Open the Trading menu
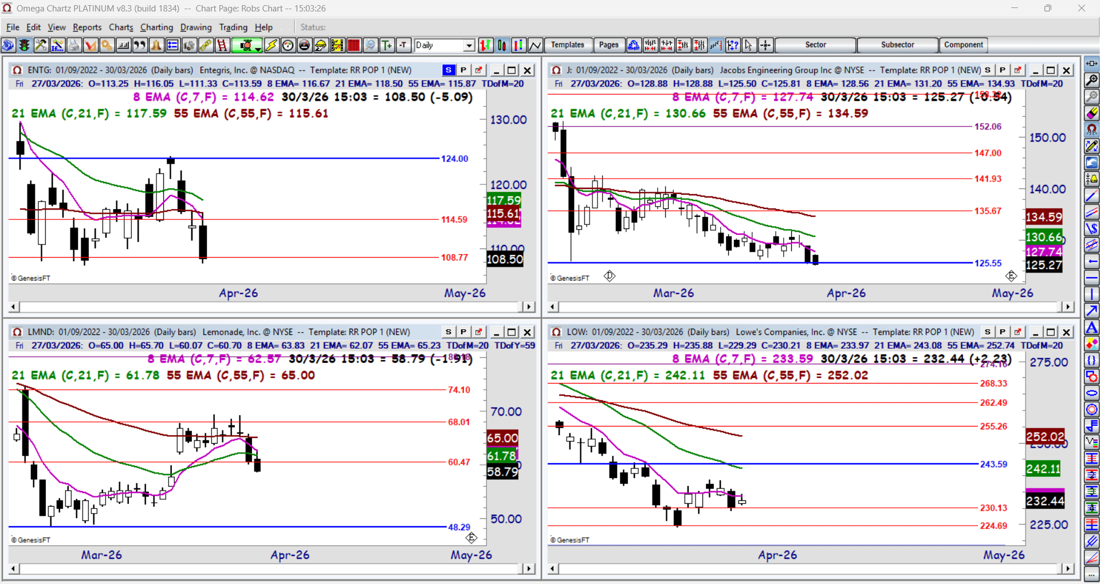 click(233, 27)
